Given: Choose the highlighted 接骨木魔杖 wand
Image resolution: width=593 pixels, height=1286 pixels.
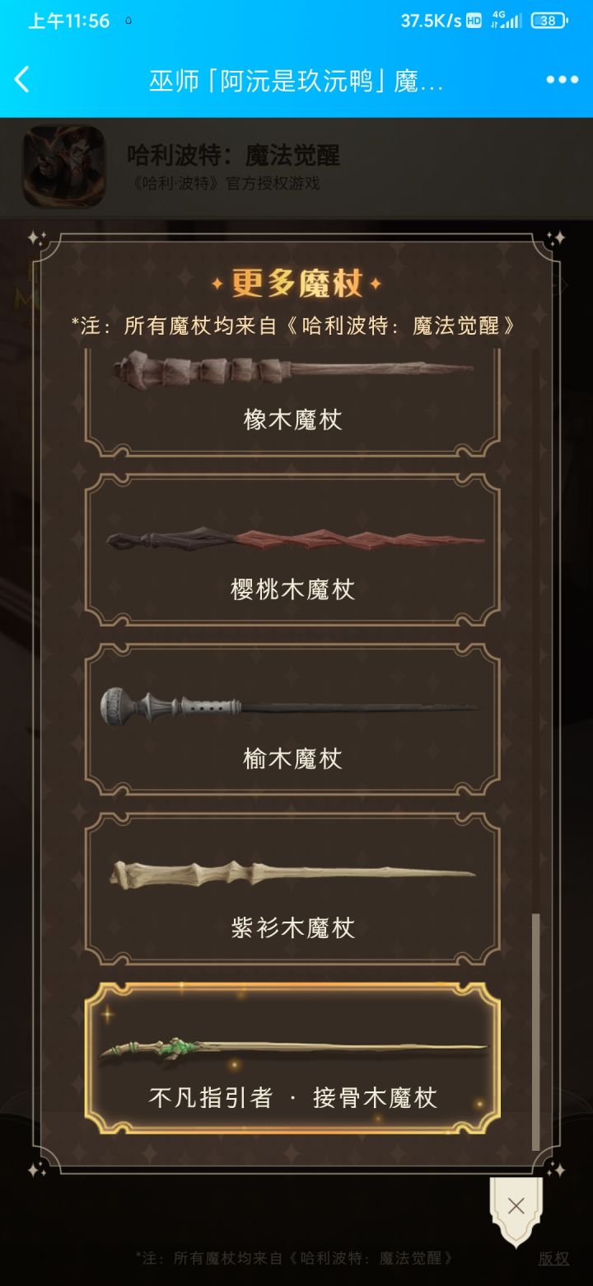Looking at the screenshot, I should click(292, 1058).
